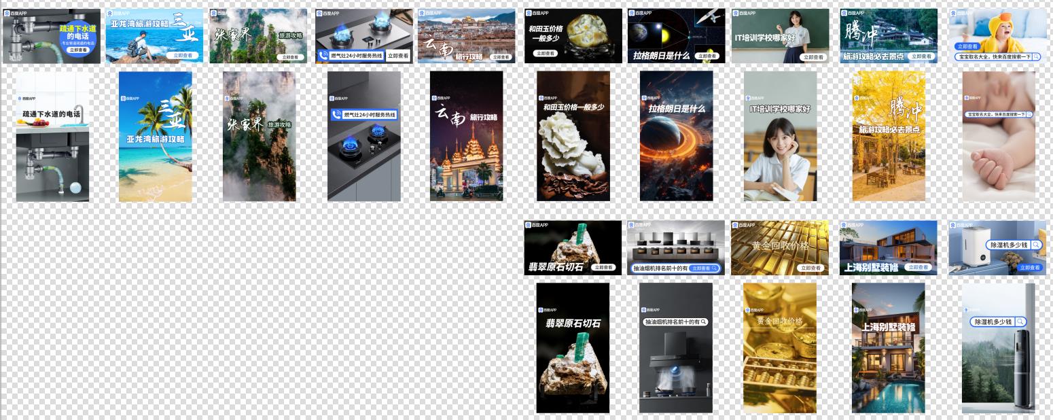Click magnifier icon in landscape 除湿机多少钱 search bar
This screenshot has width=1053, height=420.
coord(1037,245)
